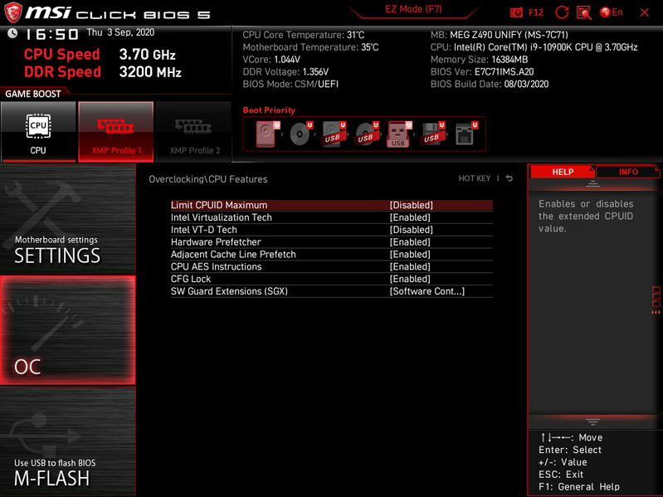Change CPU AES Instructions [Enabled] value
The height and width of the screenshot is (497, 663).
[x=410, y=266]
